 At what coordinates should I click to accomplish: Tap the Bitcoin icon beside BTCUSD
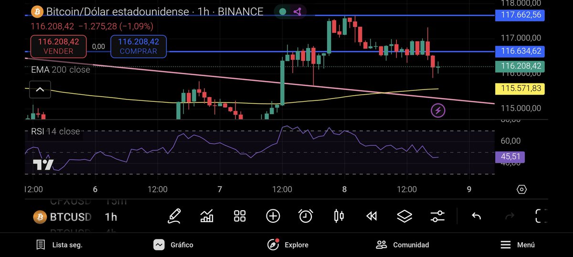[40, 217]
